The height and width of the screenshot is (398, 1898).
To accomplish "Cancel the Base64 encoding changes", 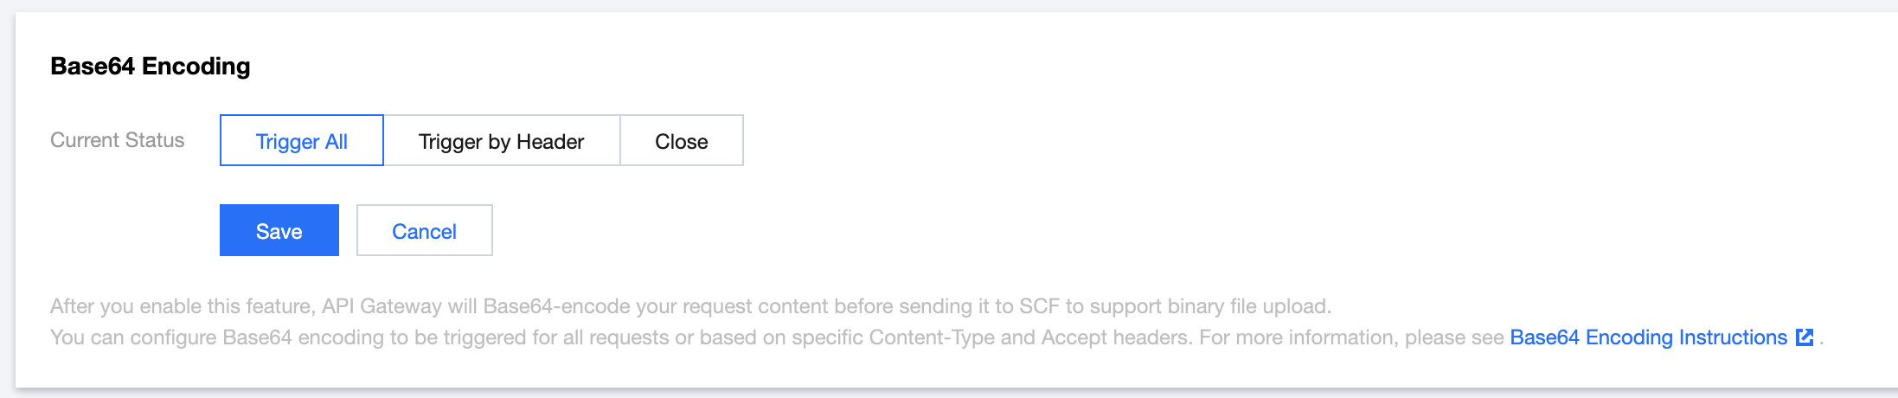I will pos(424,231).
